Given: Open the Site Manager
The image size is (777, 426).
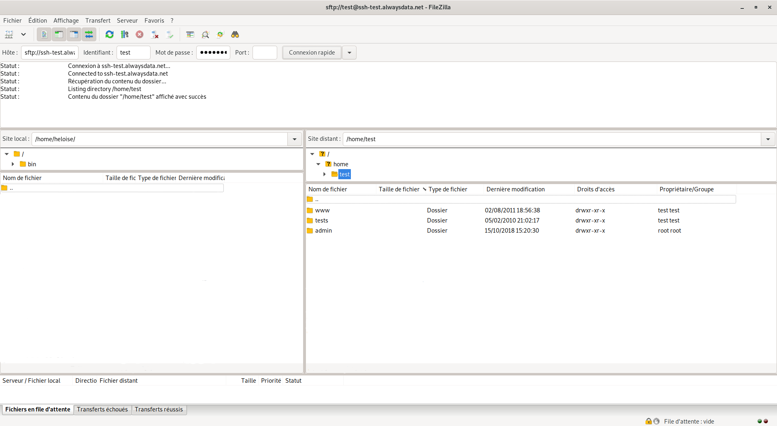Looking at the screenshot, I should 9,34.
